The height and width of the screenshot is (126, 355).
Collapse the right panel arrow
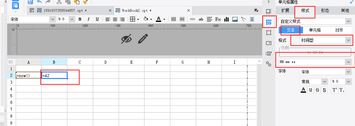[x=269, y=2]
